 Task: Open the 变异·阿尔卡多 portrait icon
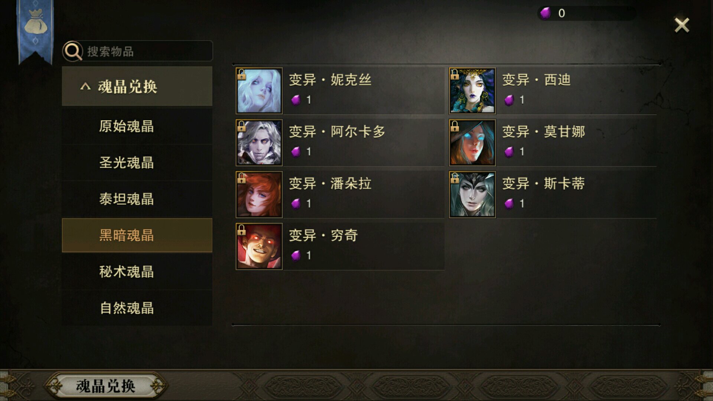259,143
